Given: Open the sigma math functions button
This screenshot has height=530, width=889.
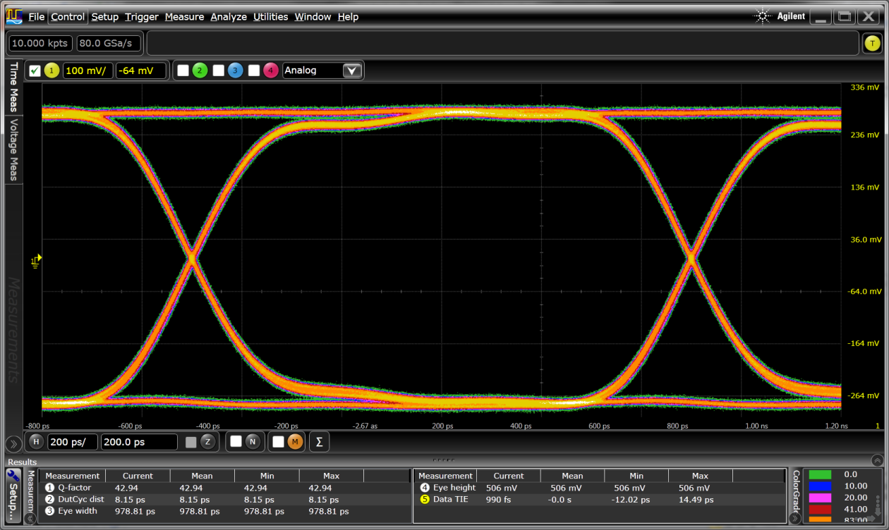Looking at the screenshot, I should [319, 442].
